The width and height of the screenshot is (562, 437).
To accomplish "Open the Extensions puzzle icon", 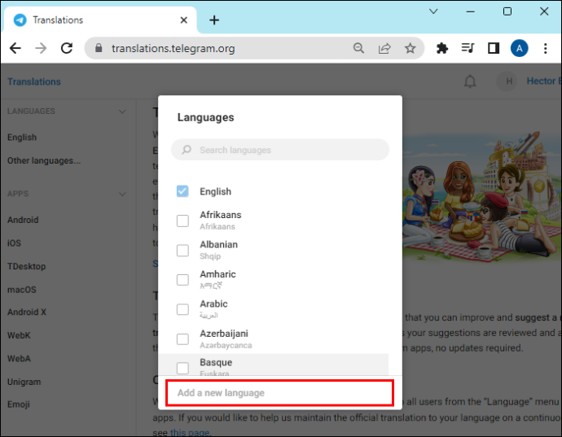I will (x=442, y=48).
